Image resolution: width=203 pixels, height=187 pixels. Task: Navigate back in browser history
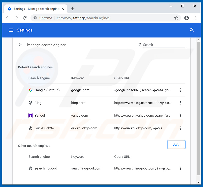8,18
